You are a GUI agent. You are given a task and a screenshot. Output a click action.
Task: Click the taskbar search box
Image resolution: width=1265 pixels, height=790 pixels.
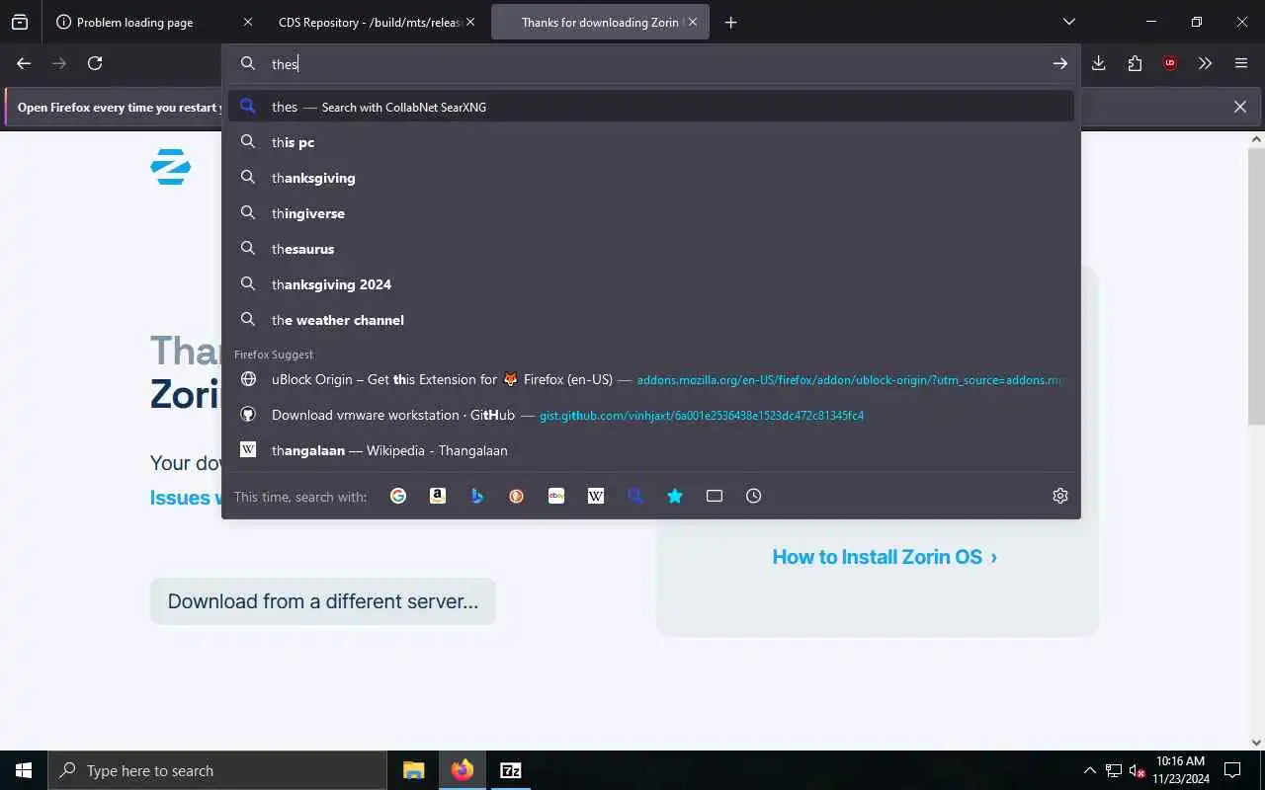(x=217, y=770)
